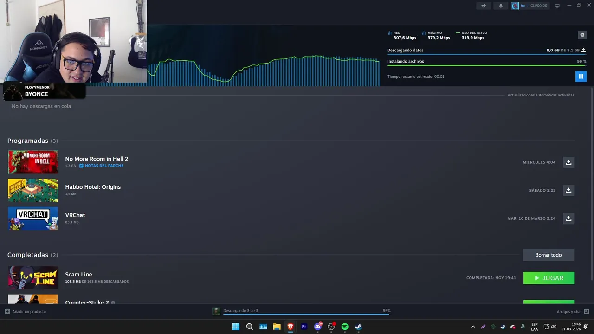Image resolution: width=594 pixels, height=334 pixels.
Task: Click MIÉRCOLES 4:04 scheduled time
Action: [x=539, y=162]
